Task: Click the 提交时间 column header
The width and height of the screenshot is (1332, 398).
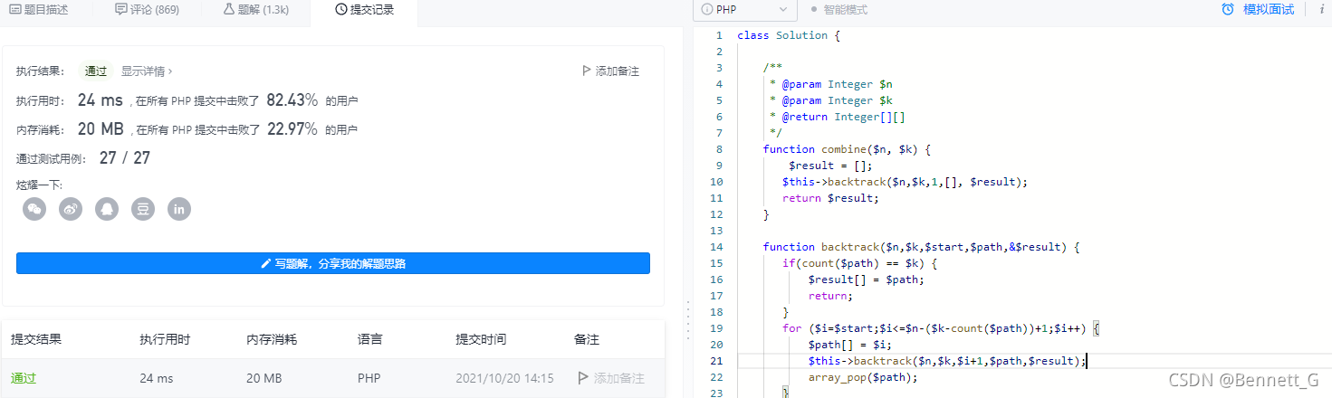Action: 481,339
